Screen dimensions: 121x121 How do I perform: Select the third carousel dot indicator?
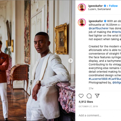coord(29,117)
